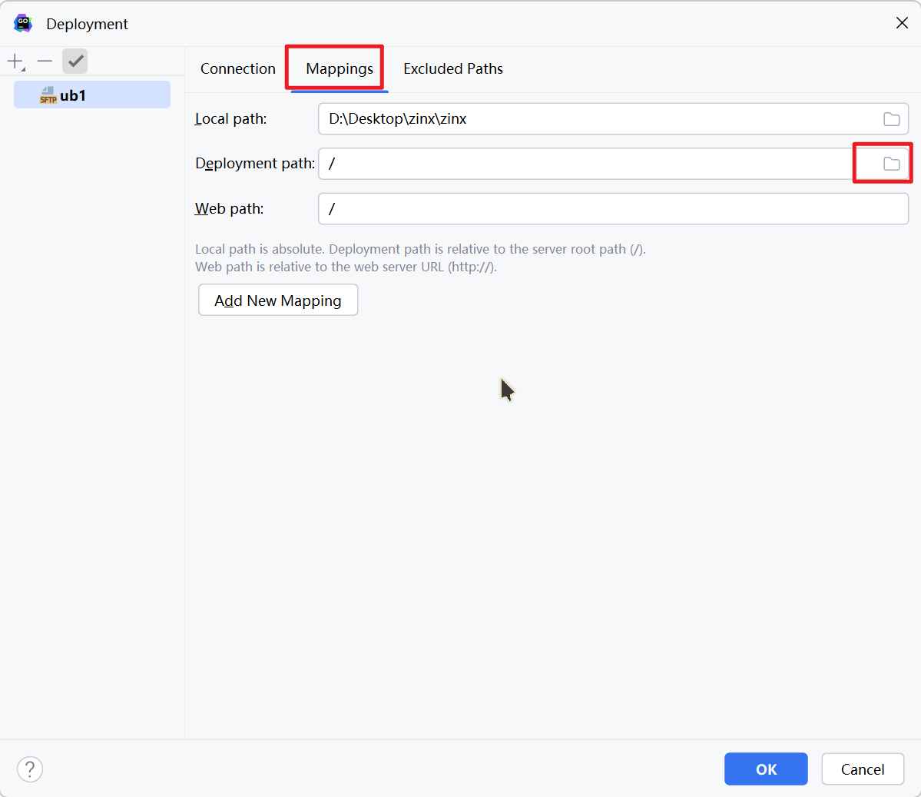Confirm with the OK button

766,769
